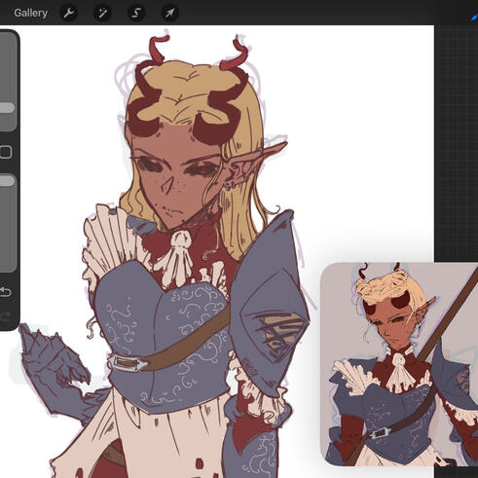The height and width of the screenshot is (478, 478).
Task: Undo the last stroke
Action: [5, 292]
